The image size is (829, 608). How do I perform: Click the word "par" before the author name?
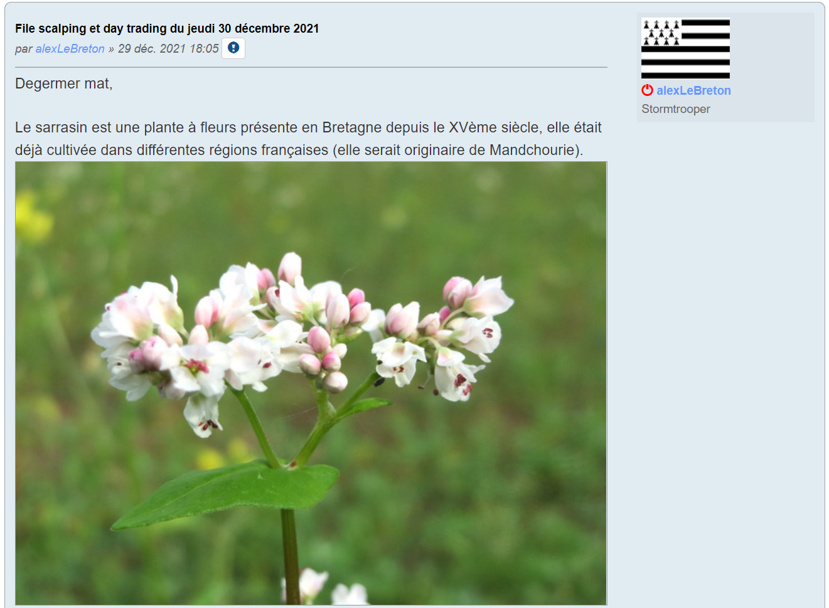tap(24, 49)
